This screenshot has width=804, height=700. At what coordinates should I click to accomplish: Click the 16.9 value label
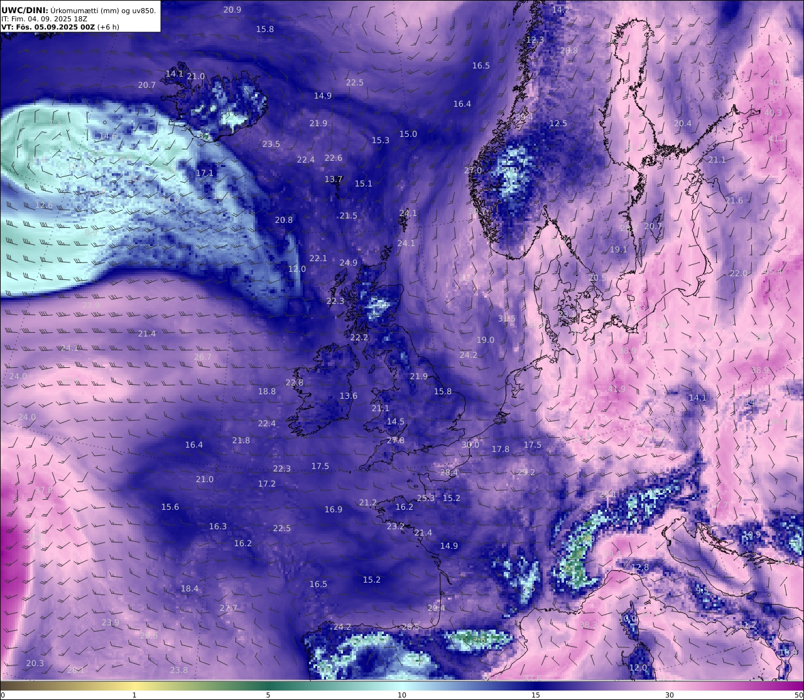point(334,510)
